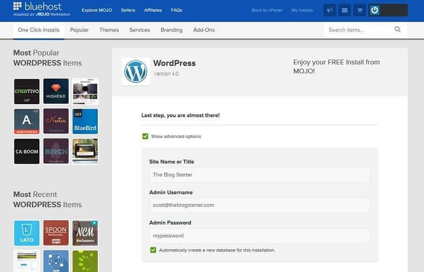424x272 pixels.
Task: Switch to the Add-Ons tab
Action: (204, 30)
